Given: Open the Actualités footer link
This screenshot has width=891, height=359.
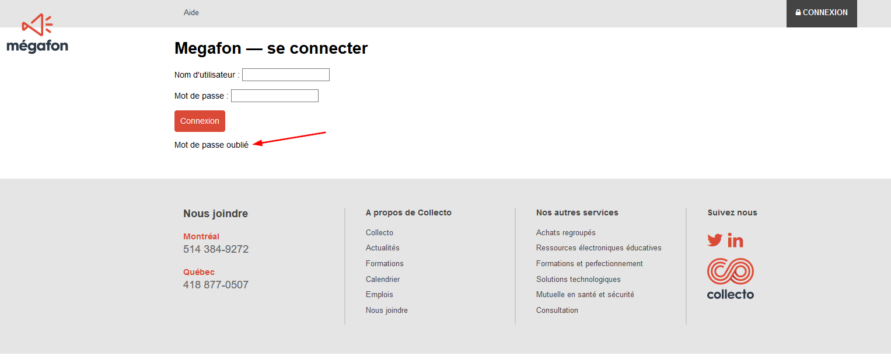Looking at the screenshot, I should pyautogui.click(x=383, y=248).
